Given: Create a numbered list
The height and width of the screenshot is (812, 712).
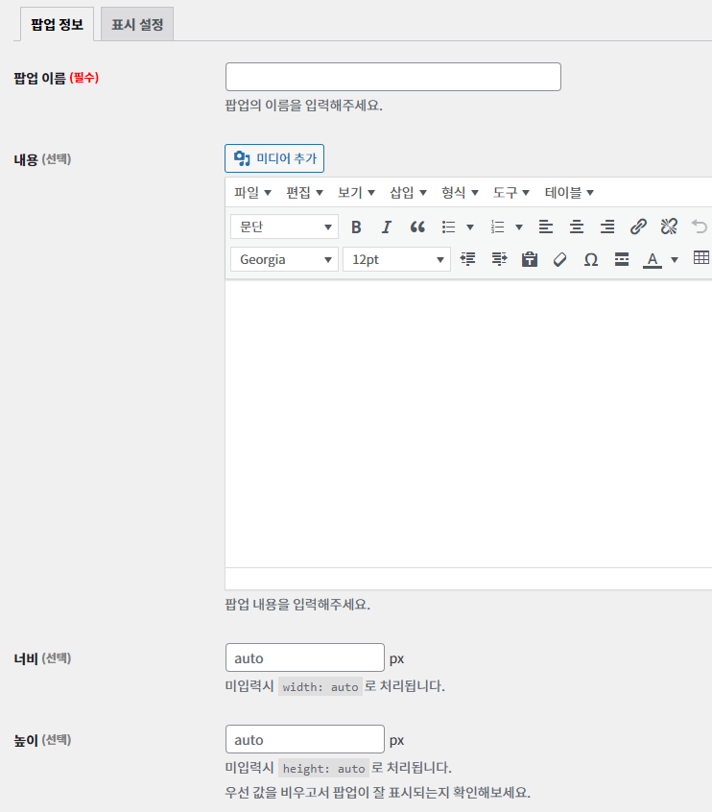Looking at the screenshot, I should pos(498,227).
